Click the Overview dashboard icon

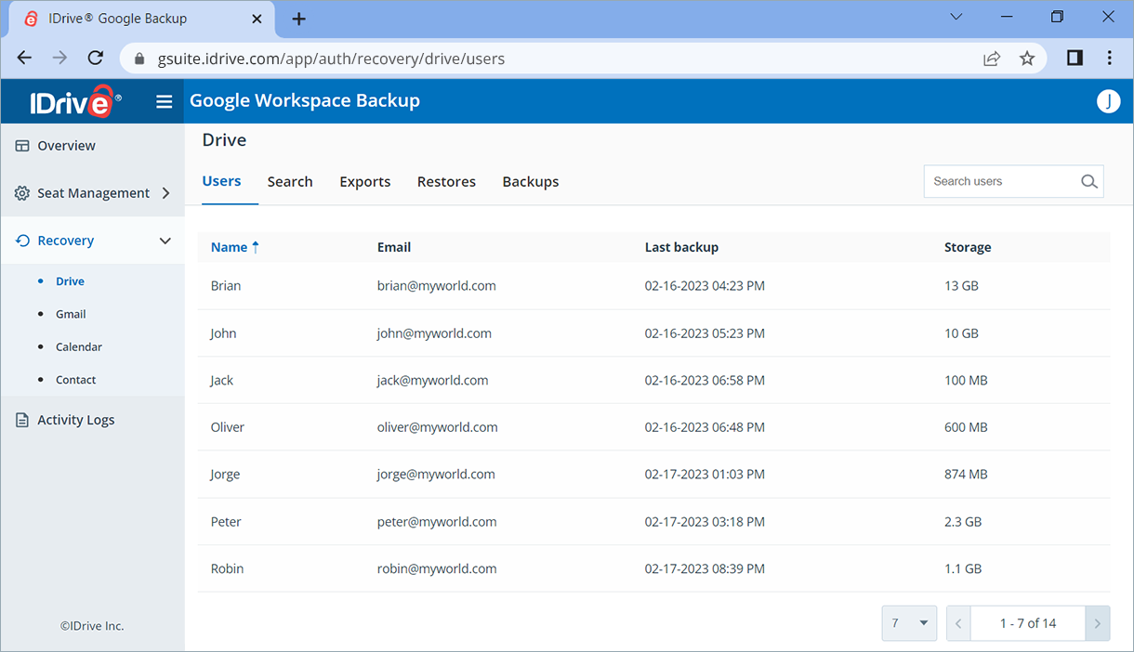[22, 146]
